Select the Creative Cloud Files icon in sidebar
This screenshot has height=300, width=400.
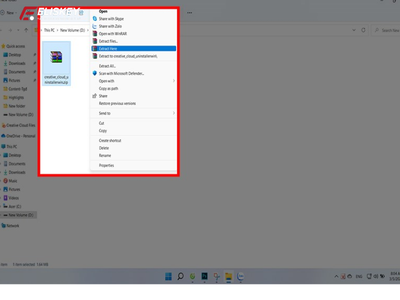(4, 125)
